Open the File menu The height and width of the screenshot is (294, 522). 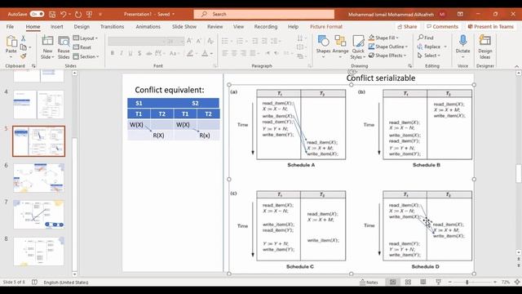10,26
